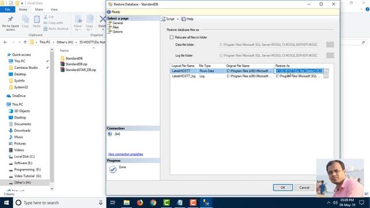The height and width of the screenshot is (208, 370).
Task: Click the Done progress checkmark icon
Action: point(113,169)
